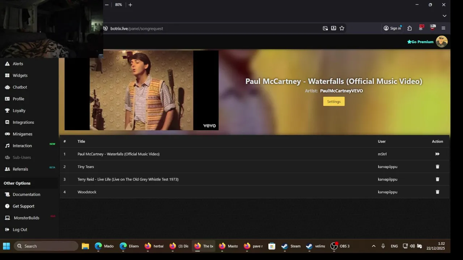The height and width of the screenshot is (260, 463).
Task: Click the ENG language indicator
Action: [x=394, y=246]
